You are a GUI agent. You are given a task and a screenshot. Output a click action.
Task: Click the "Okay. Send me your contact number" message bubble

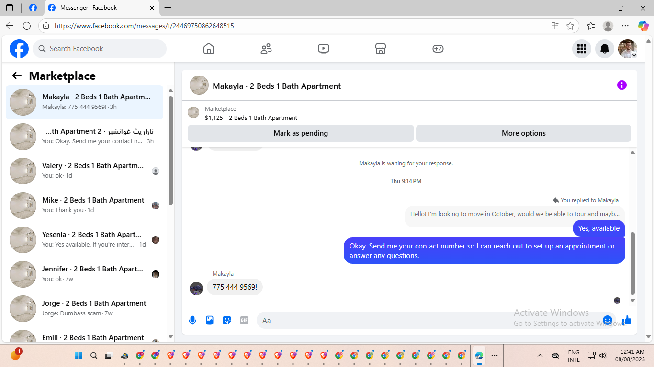(x=485, y=251)
